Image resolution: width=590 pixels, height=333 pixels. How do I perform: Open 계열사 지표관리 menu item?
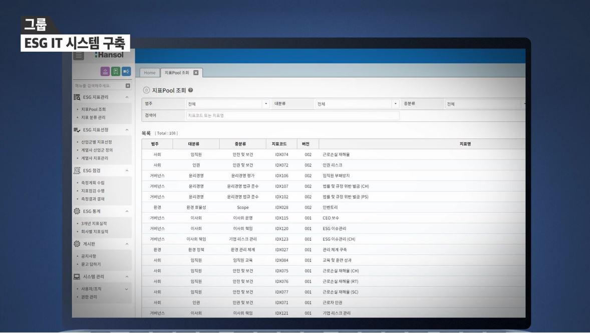(x=95, y=158)
